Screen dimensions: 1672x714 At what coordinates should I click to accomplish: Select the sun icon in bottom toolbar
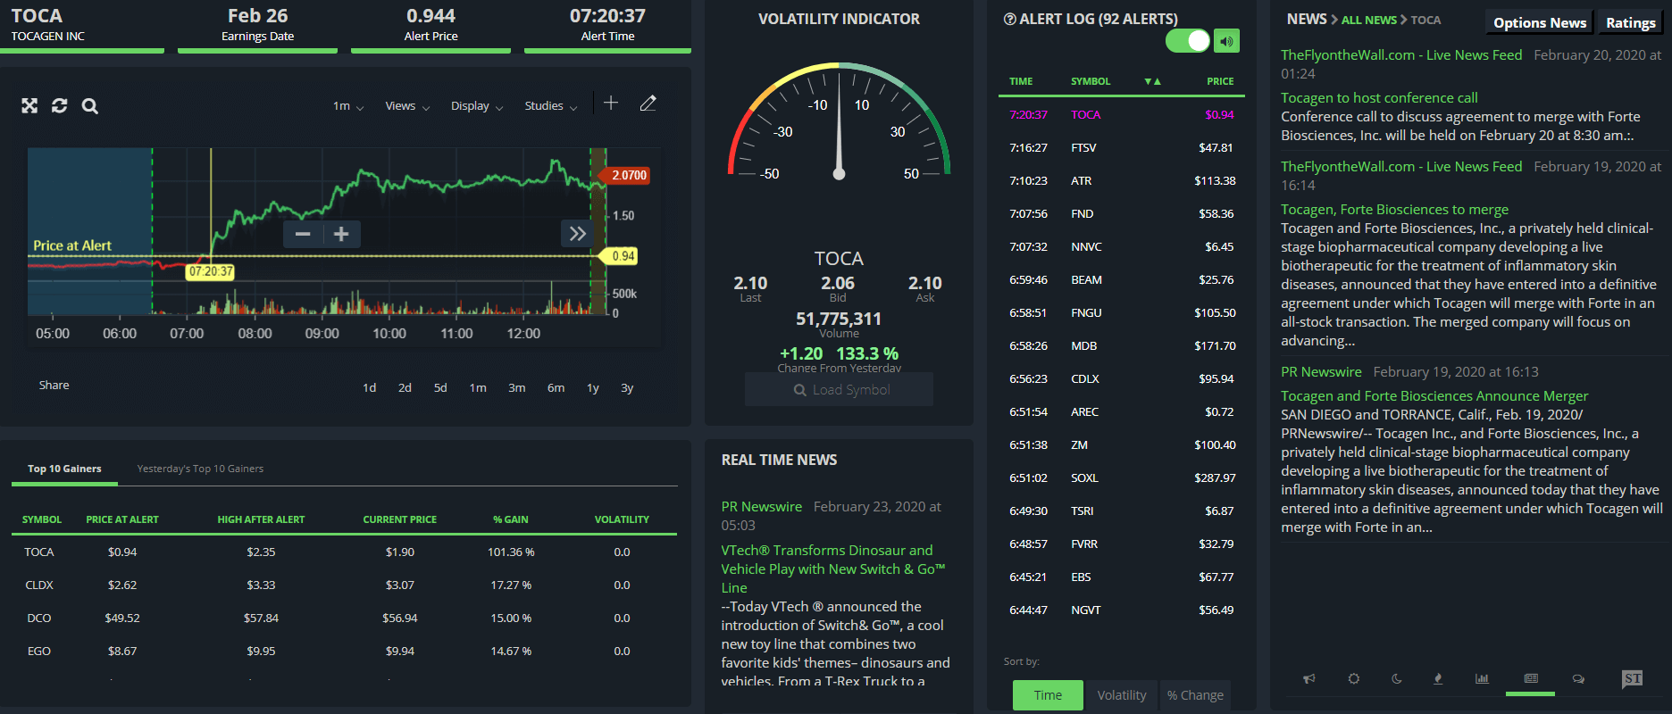1354,679
